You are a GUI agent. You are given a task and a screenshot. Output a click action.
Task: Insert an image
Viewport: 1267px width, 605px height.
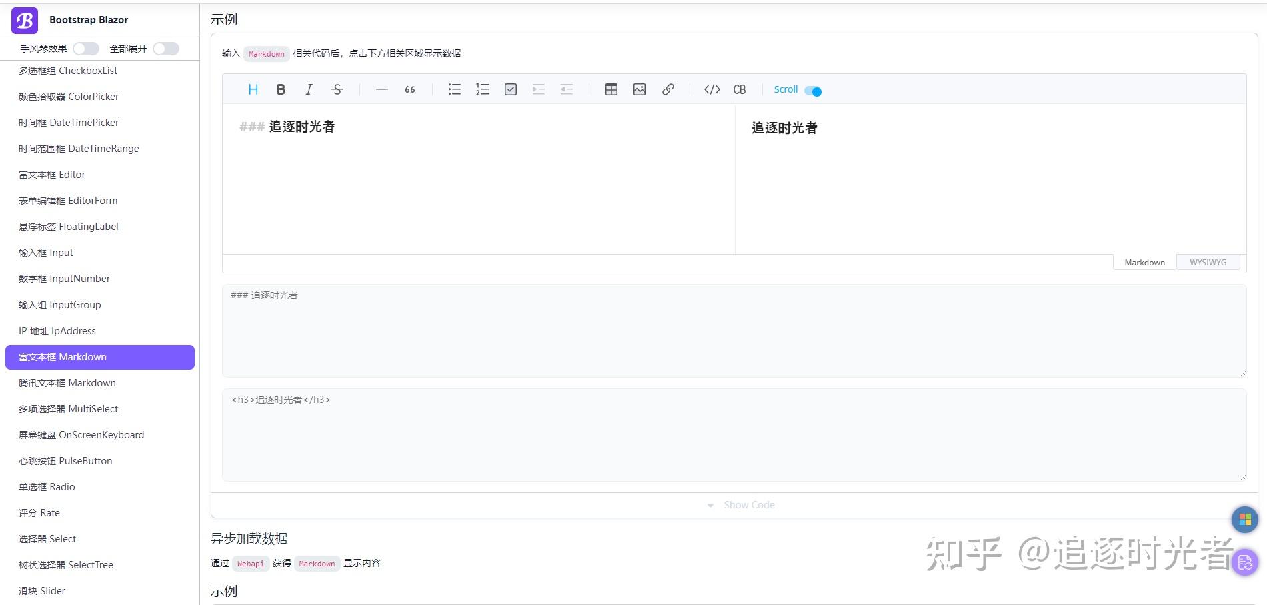pos(640,89)
